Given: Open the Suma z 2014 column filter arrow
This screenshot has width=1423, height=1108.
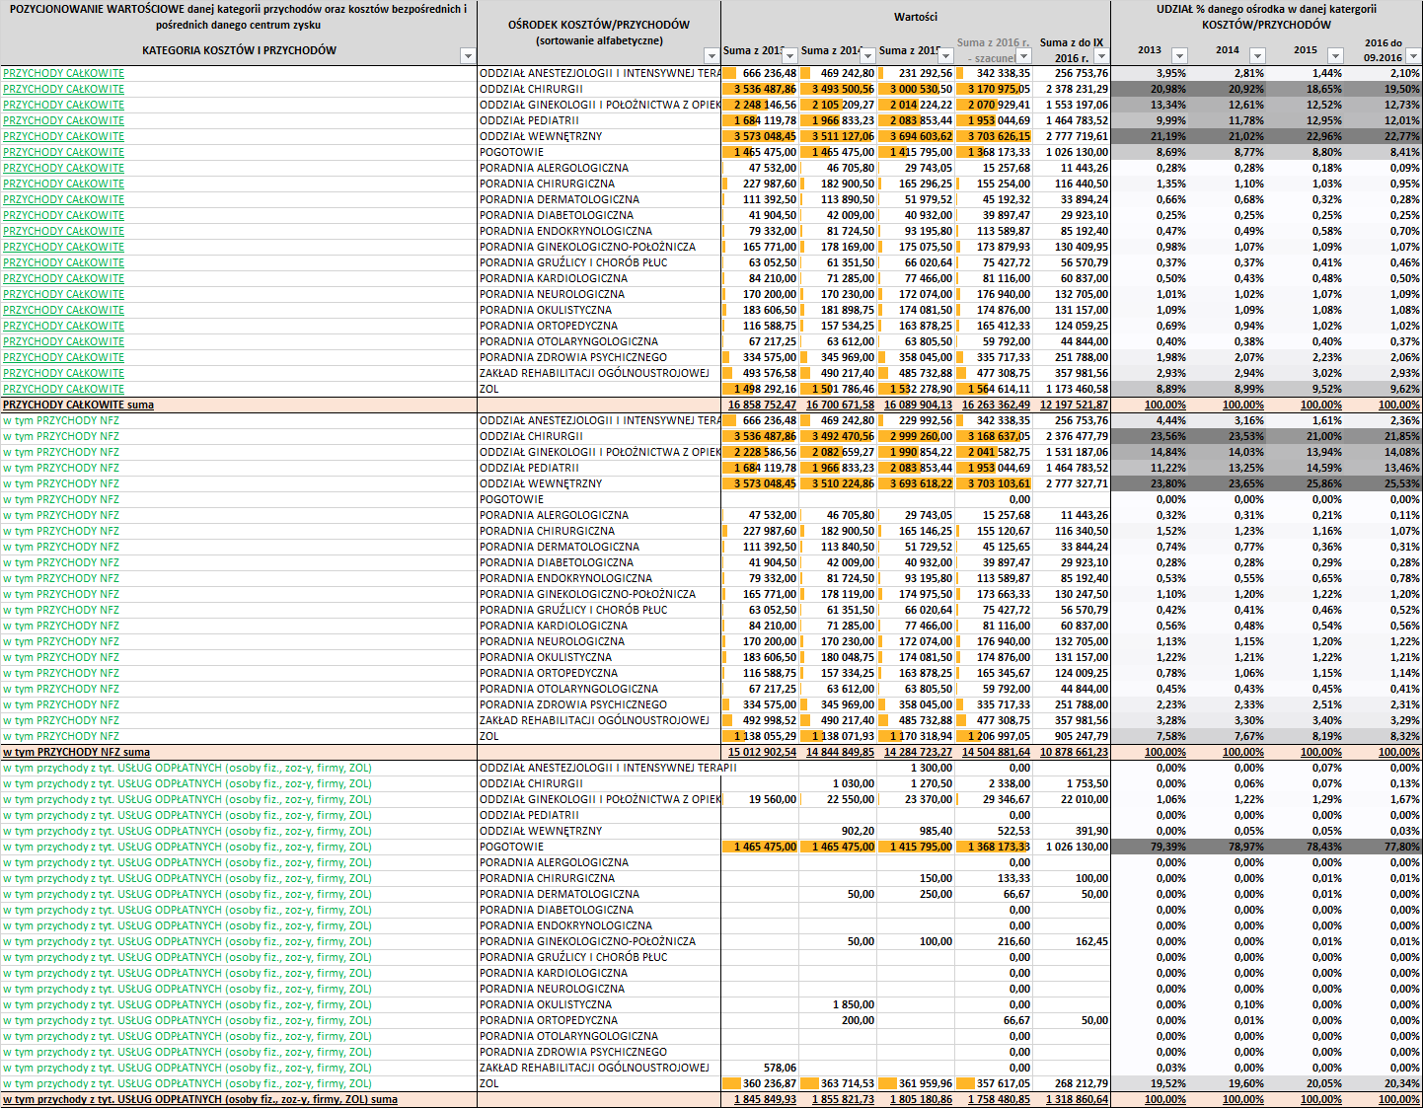Looking at the screenshot, I should click(867, 56).
